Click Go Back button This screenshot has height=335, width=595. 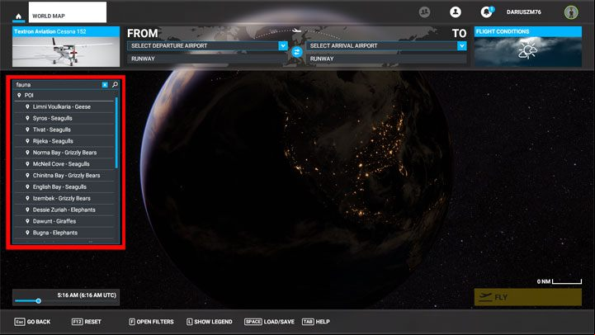(32, 322)
